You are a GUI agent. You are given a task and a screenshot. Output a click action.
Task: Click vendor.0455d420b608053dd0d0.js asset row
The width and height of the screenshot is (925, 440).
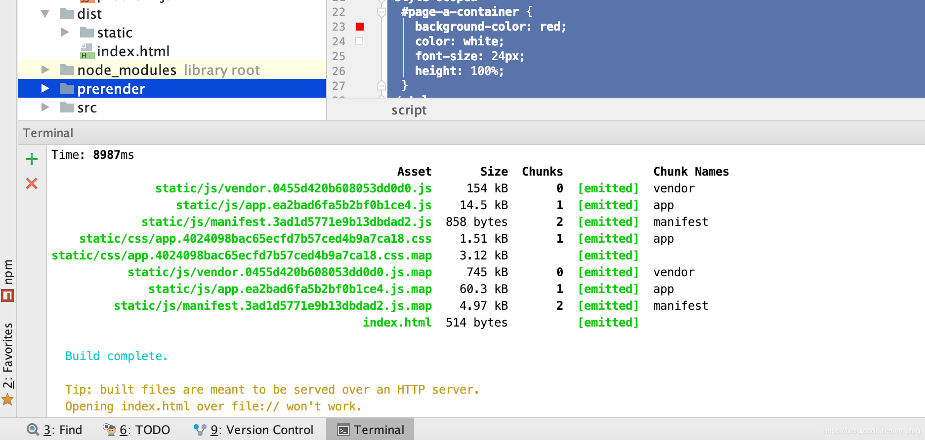294,188
